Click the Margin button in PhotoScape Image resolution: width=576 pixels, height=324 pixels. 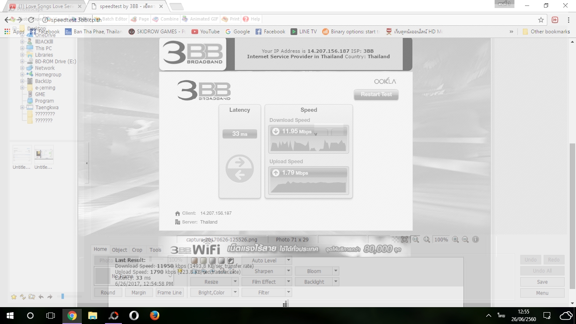point(139,292)
